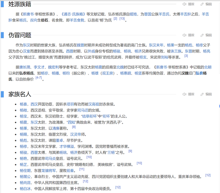The height and width of the screenshot is (193, 220).
Task: Open the 杨坚 link
Action: pos(138,73)
